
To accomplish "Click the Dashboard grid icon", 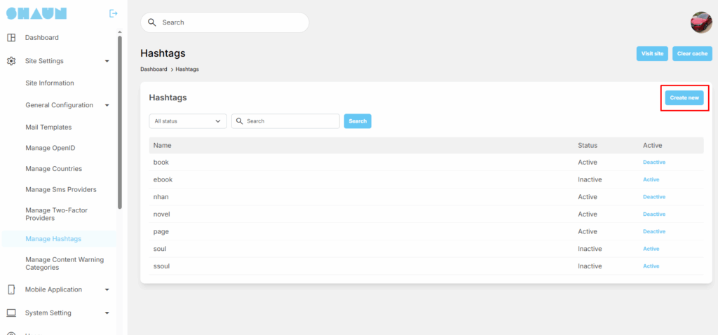I will click(x=11, y=38).
